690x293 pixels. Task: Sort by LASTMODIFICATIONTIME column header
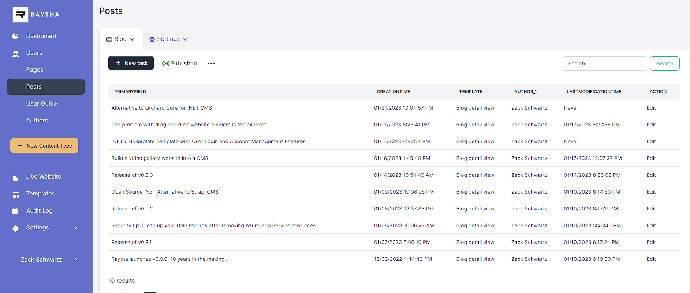tap(594, 92)
